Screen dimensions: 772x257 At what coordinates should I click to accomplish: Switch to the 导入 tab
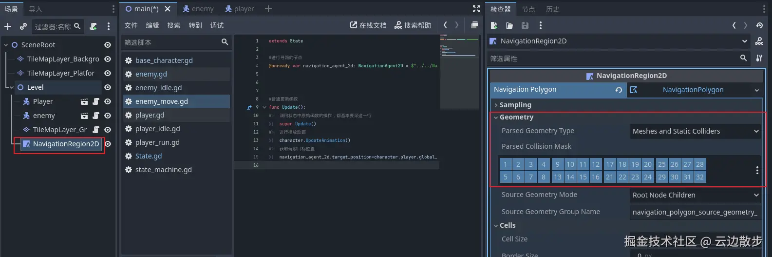click(x=36, y=9)
